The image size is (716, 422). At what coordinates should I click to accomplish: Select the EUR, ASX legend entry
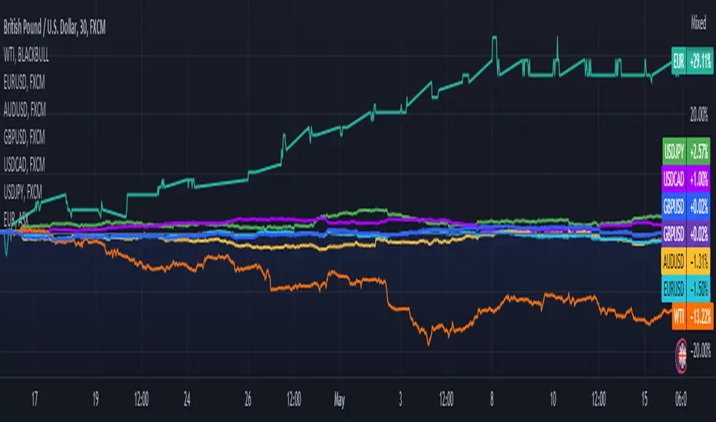pyautogui.click(x=16, y=219)
